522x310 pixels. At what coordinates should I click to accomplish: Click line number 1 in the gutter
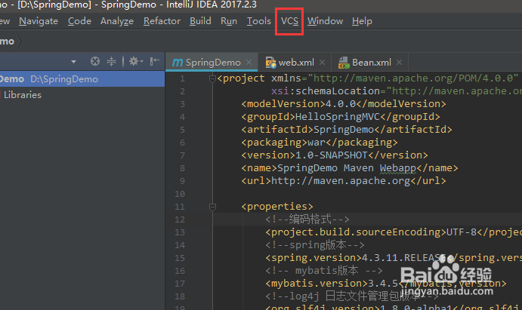tap(182, 78)
